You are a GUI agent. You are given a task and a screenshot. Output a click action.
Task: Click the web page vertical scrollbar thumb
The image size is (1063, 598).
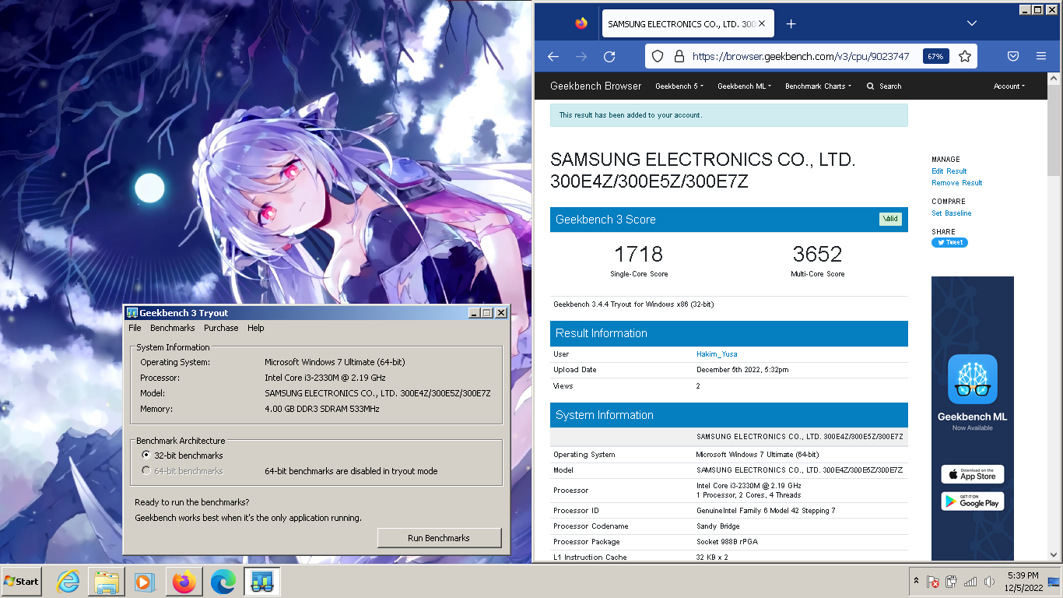[1054, 130]
